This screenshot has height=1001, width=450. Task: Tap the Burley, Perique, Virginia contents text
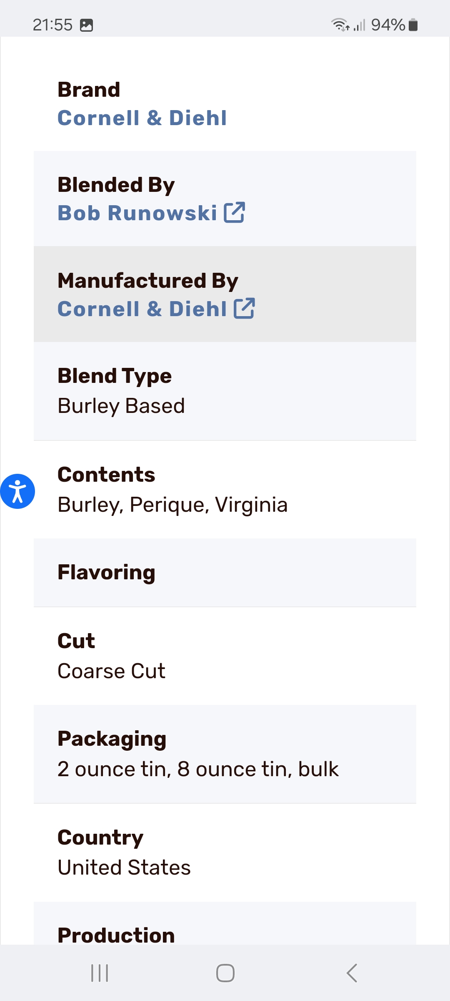(x=172, y=505)
